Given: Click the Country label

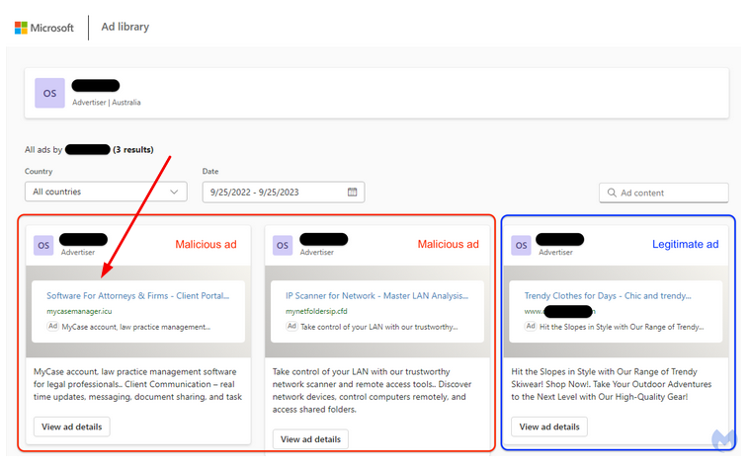Looking at the screenshot, I should [x=39, y=171].
